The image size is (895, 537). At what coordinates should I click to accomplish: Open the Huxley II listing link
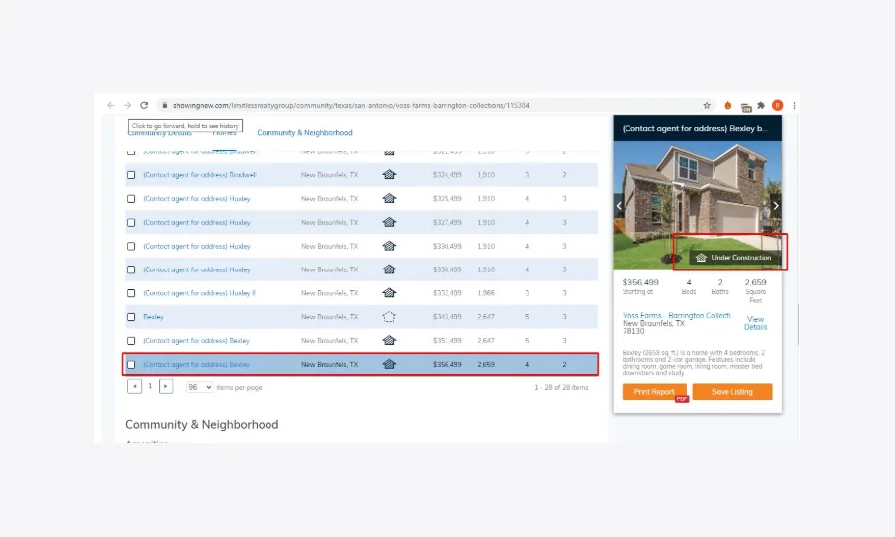point(199,293)
